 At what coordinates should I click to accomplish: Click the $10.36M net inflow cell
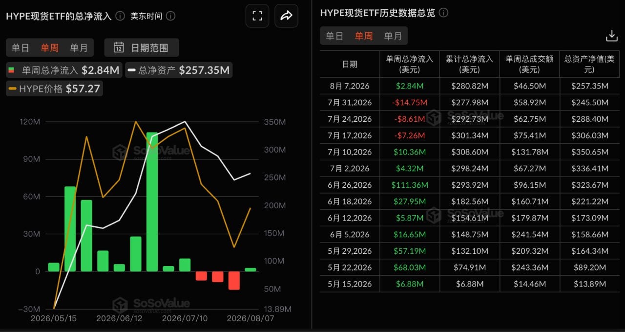pyautogui.click(x=410, y=152)
